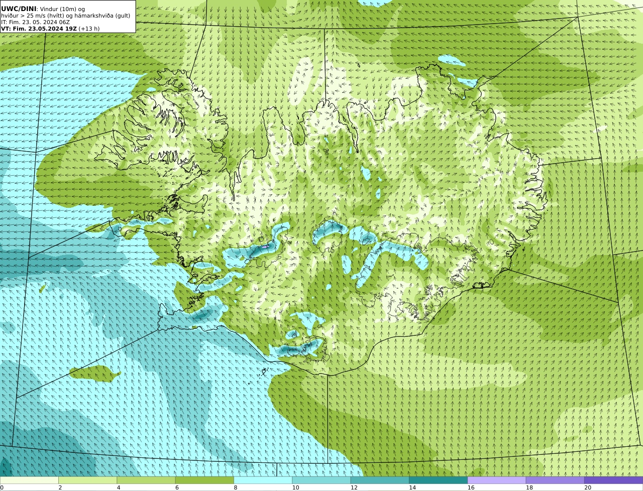This screenshot has height=491, width=643.
Task: Click the IT: Fim. 23. 05. 2024 06Z line
Action: tap(36, 22)
